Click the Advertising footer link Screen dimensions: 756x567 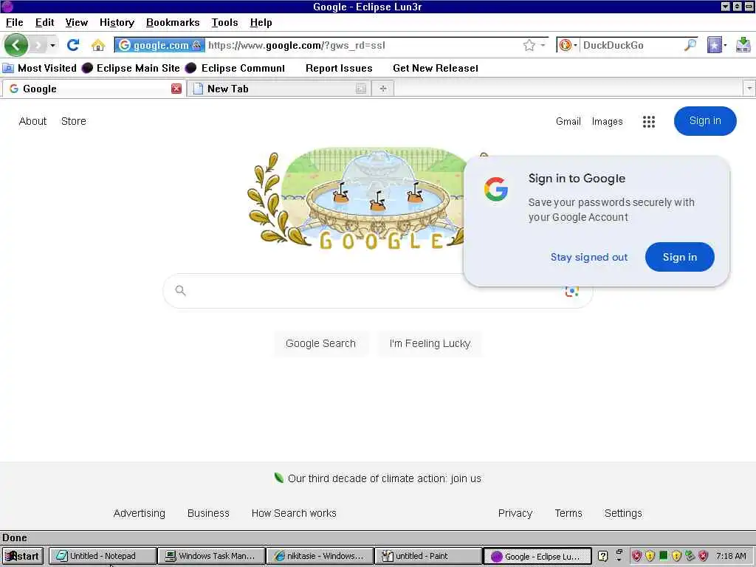click(140, 513)
